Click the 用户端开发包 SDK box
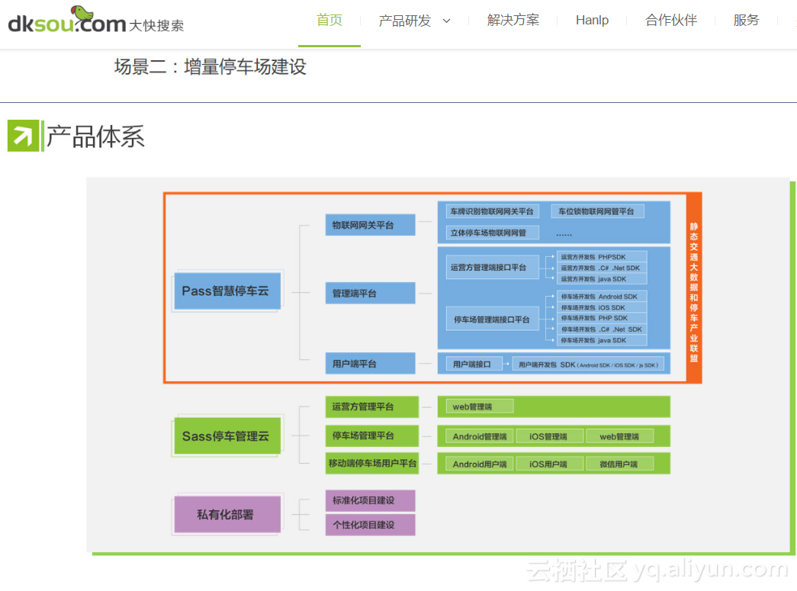797x591 pixels. click(587, 365)
